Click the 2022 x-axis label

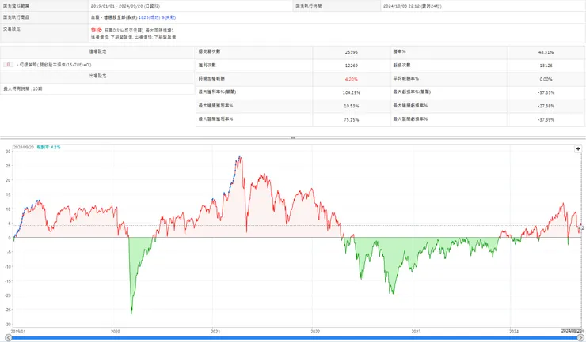click(315, 331)
